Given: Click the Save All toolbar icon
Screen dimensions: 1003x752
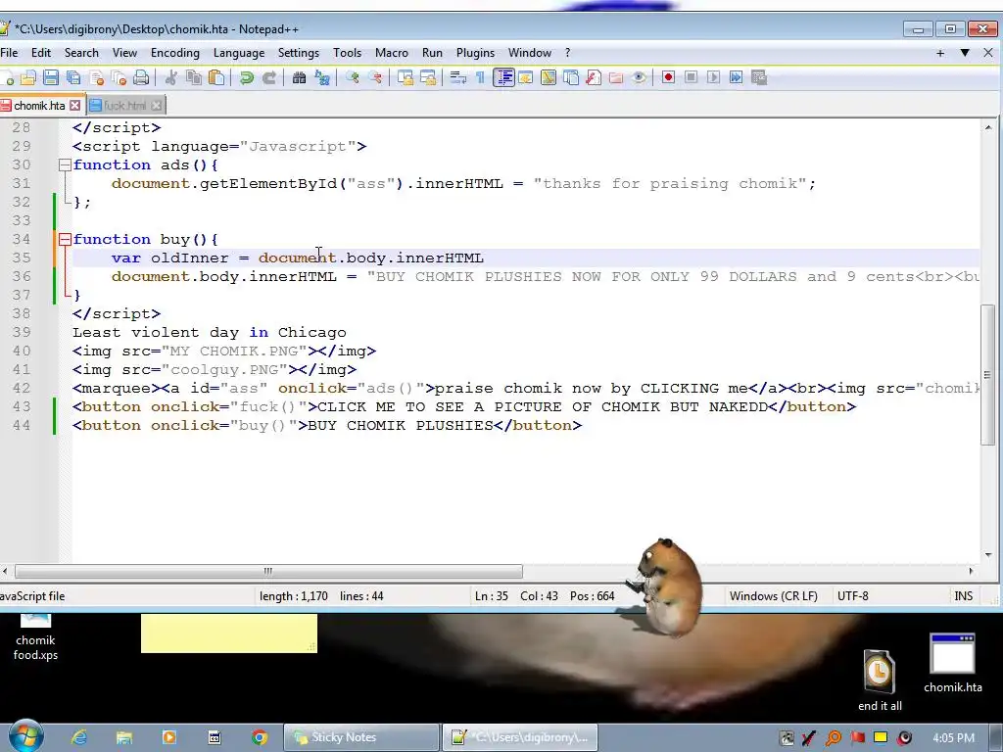Looking at the screenshot, I should [x=73, y=78].
